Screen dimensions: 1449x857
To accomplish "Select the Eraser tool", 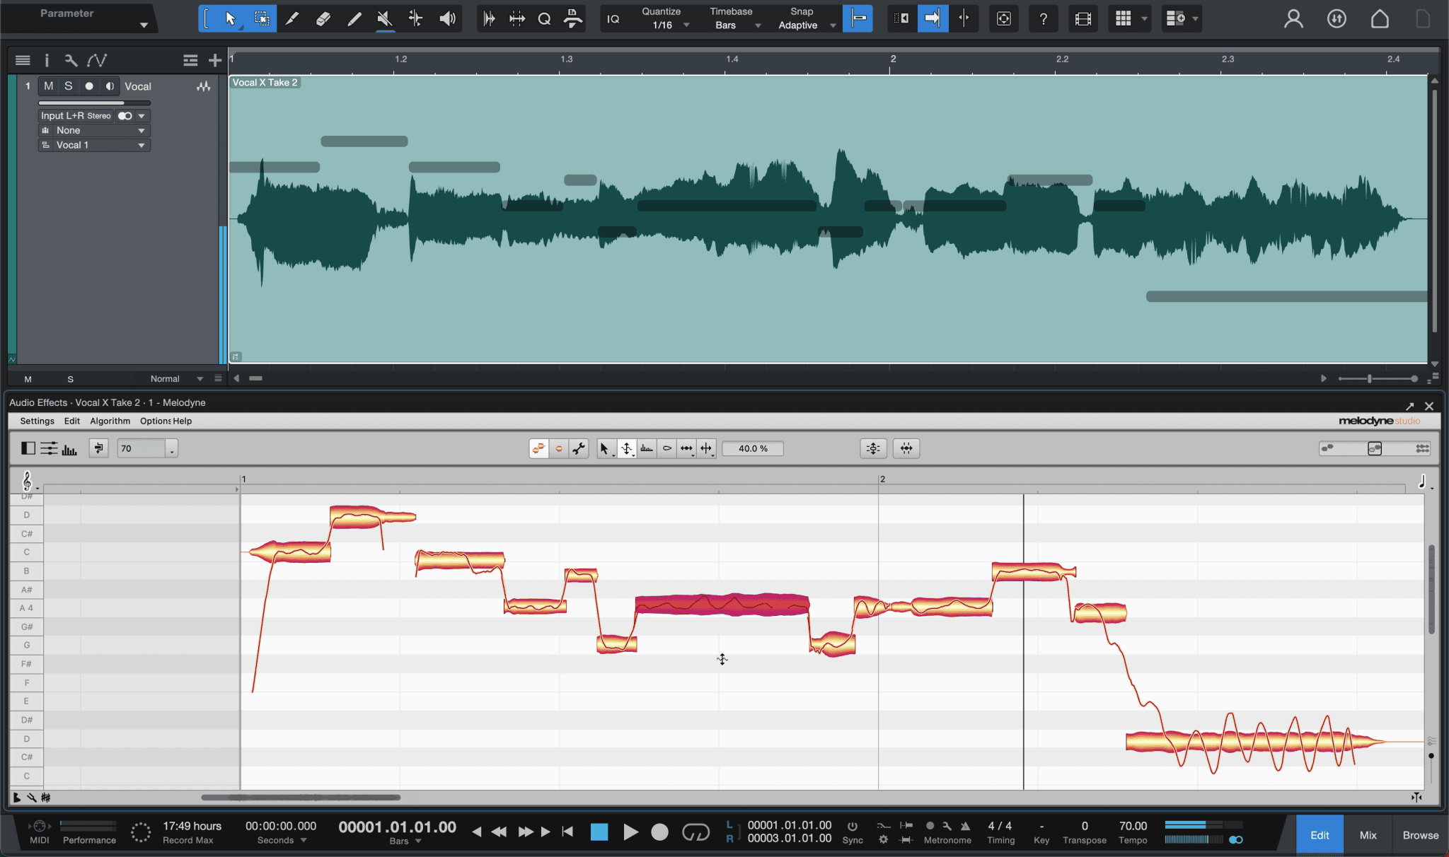I will click(x=323, y=18).
